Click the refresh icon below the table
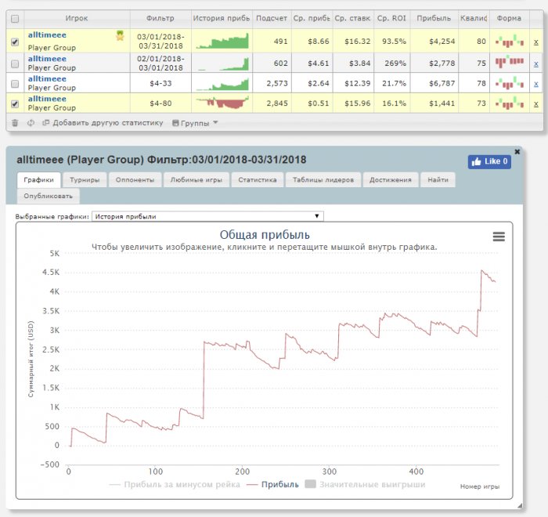The image size is (548, 517). pos(31,122)
